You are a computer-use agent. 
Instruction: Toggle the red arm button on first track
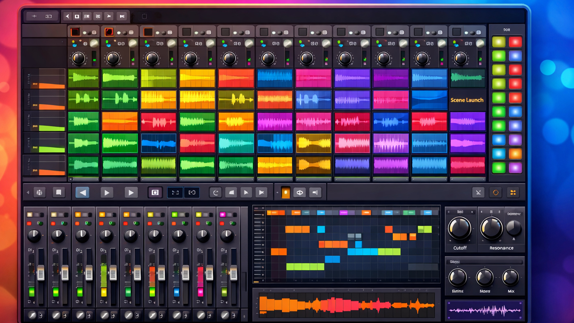(x=75, y=32)
